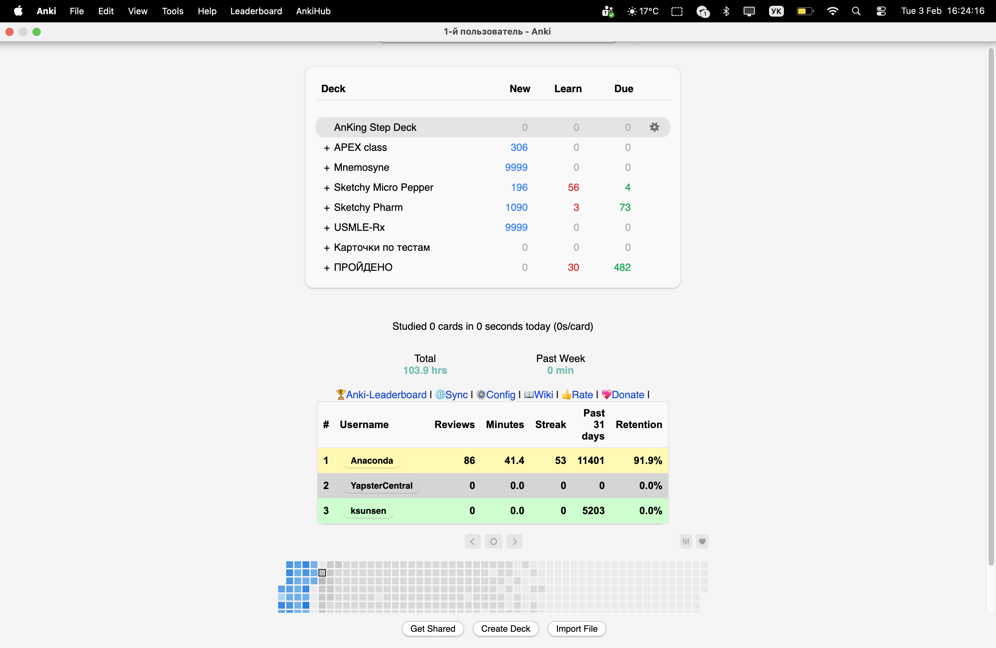The width and height of the screenshot is (996, 648).
Task: Click the Create Deck button
Action: (x=505, y=628)
